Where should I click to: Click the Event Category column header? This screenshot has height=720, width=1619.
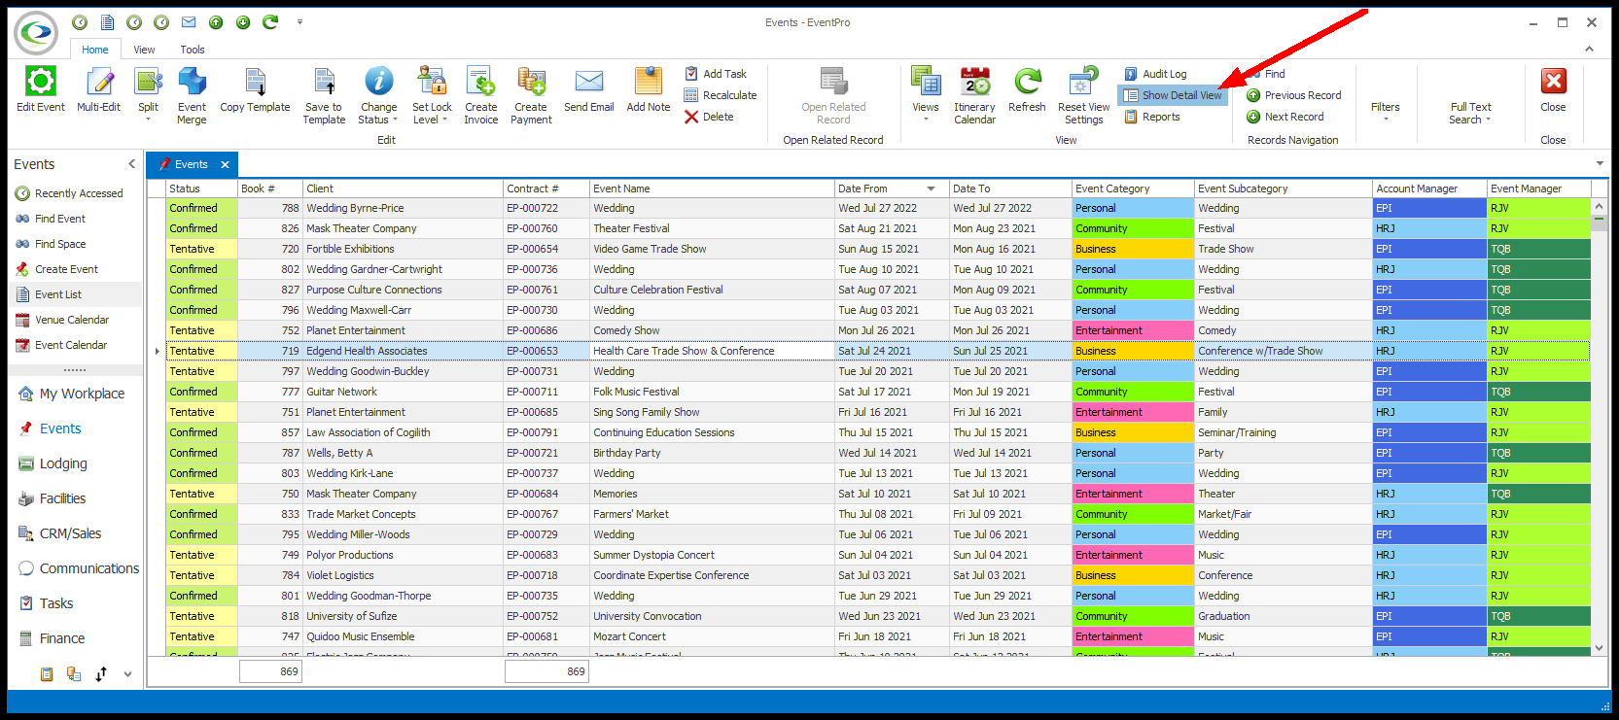1133,189
